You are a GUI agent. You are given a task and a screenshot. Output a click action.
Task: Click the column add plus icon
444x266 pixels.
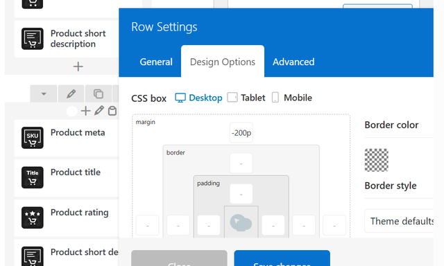tap(85, 111)
